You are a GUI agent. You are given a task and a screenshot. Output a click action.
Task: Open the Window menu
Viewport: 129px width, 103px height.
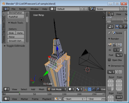point(34,9)
